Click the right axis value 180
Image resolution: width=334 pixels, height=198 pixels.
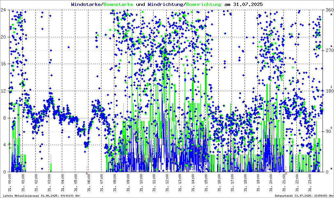(x=330, y=91)
